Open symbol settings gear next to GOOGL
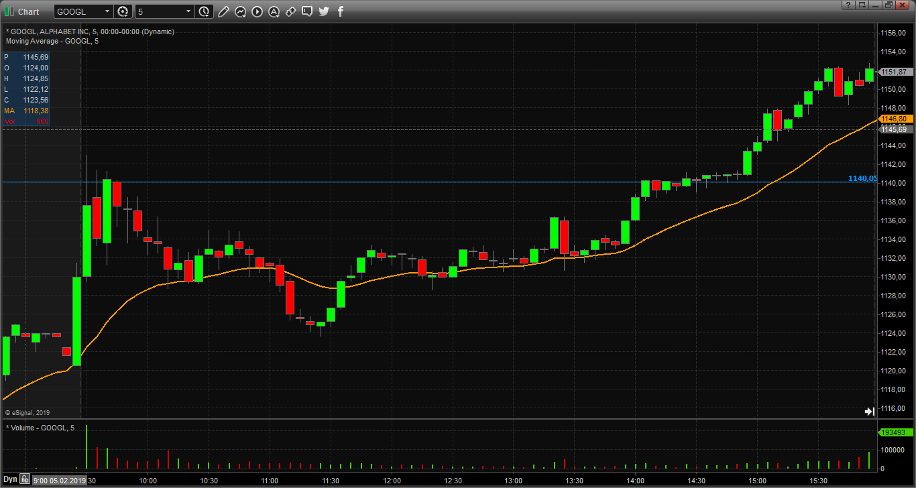The width and height of the screenshot is (916, 488). [123, 11]
